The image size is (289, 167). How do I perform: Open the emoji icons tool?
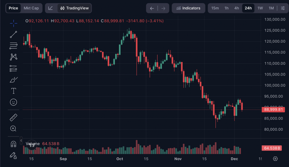coord(14,102)
